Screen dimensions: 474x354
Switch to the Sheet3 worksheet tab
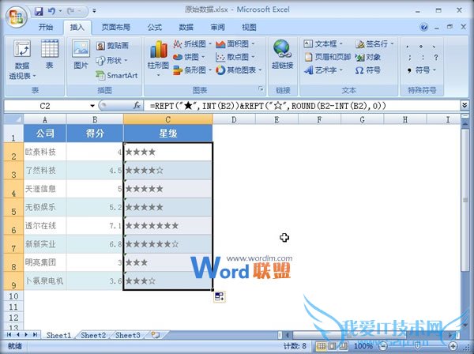pyautogui.click(x=128, y=335)
